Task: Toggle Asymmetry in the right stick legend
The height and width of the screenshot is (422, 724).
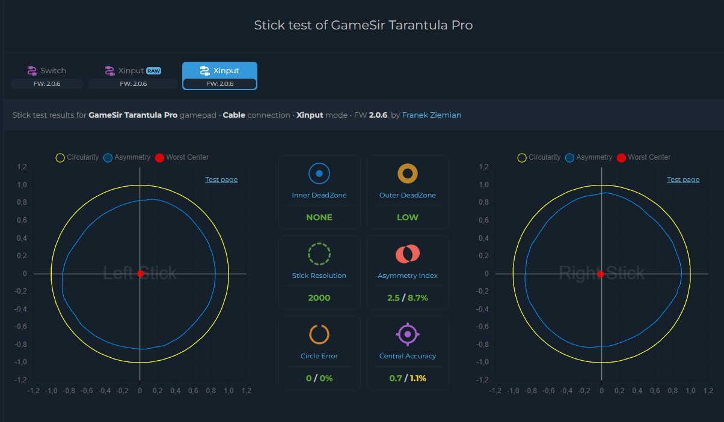Action: tap(589, 157)
